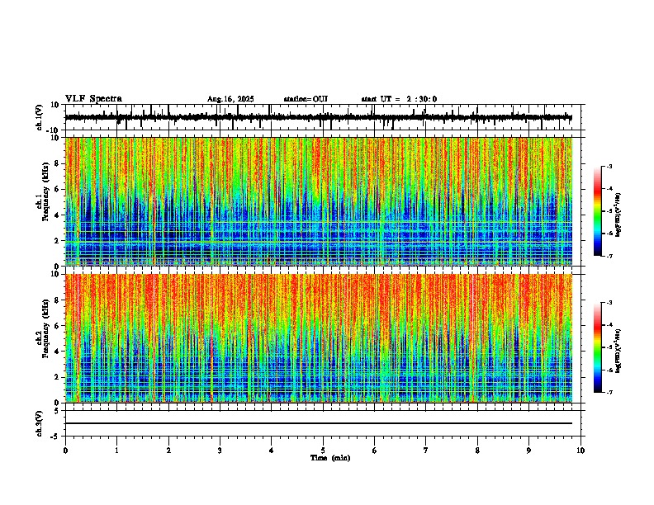Click the date 'Aug.16, 2025' label
654x505 pixels.
(230, 99)
